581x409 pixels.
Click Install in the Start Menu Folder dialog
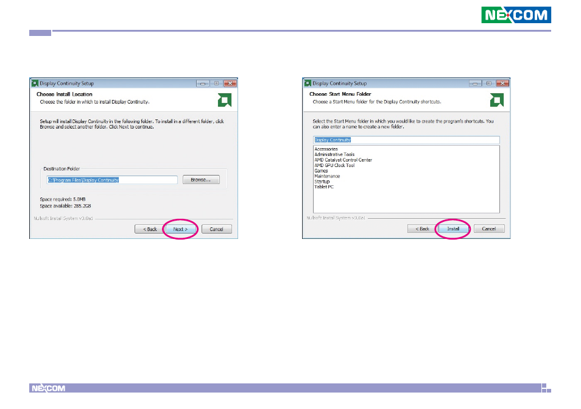pos(453,229)
